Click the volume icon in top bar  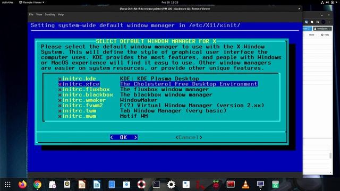point(327,2)
